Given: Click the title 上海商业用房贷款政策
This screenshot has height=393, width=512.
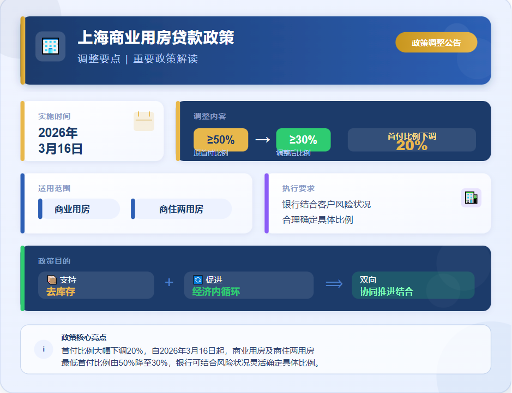Looking at the screenshot, I should [x=156, y=37].
